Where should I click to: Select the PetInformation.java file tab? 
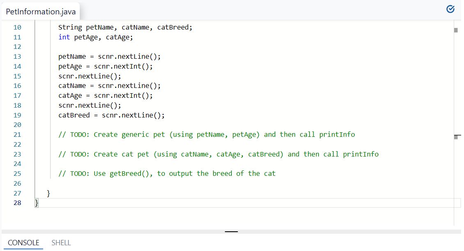coord(40,11)
